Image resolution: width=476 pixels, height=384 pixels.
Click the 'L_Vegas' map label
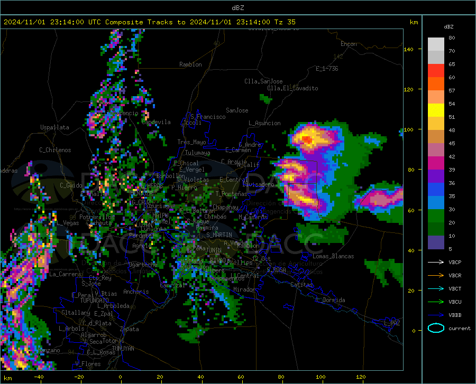click(68, 223)
